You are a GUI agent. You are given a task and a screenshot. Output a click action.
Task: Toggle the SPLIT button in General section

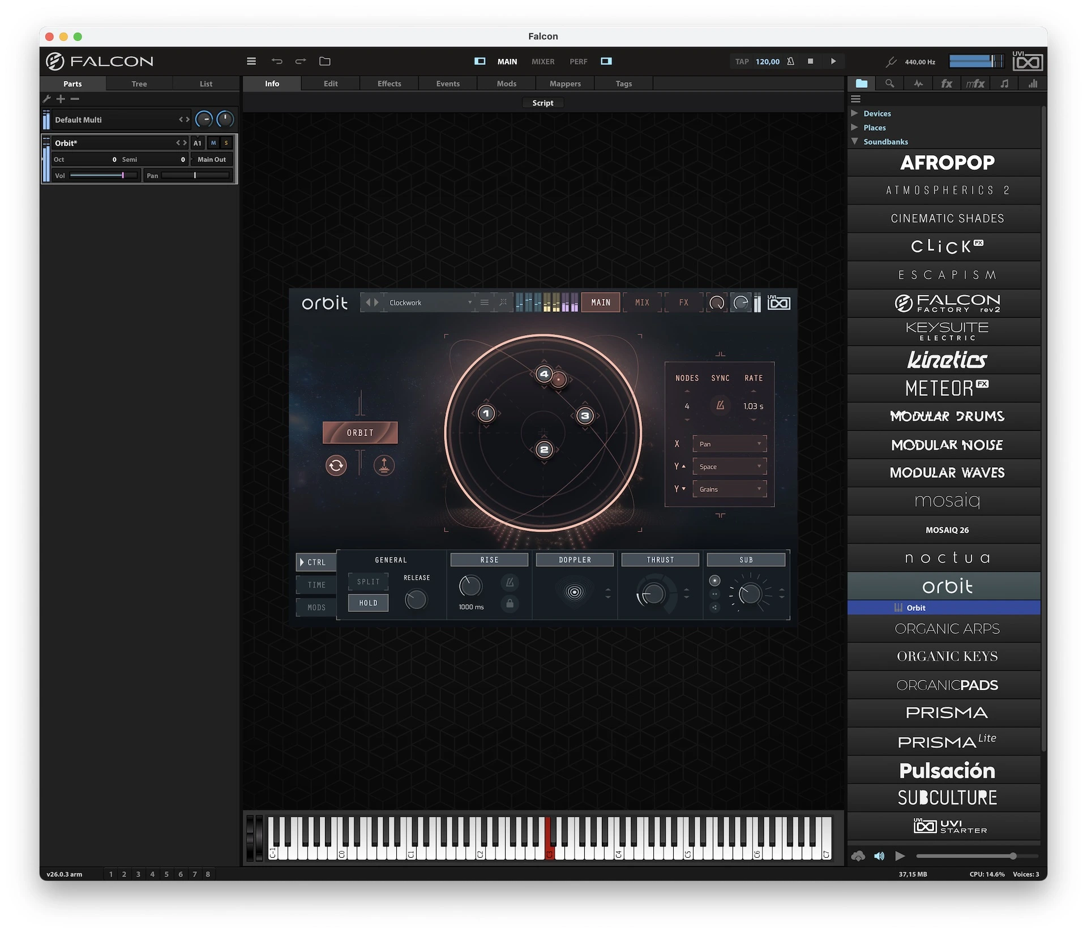coord(368,581)
